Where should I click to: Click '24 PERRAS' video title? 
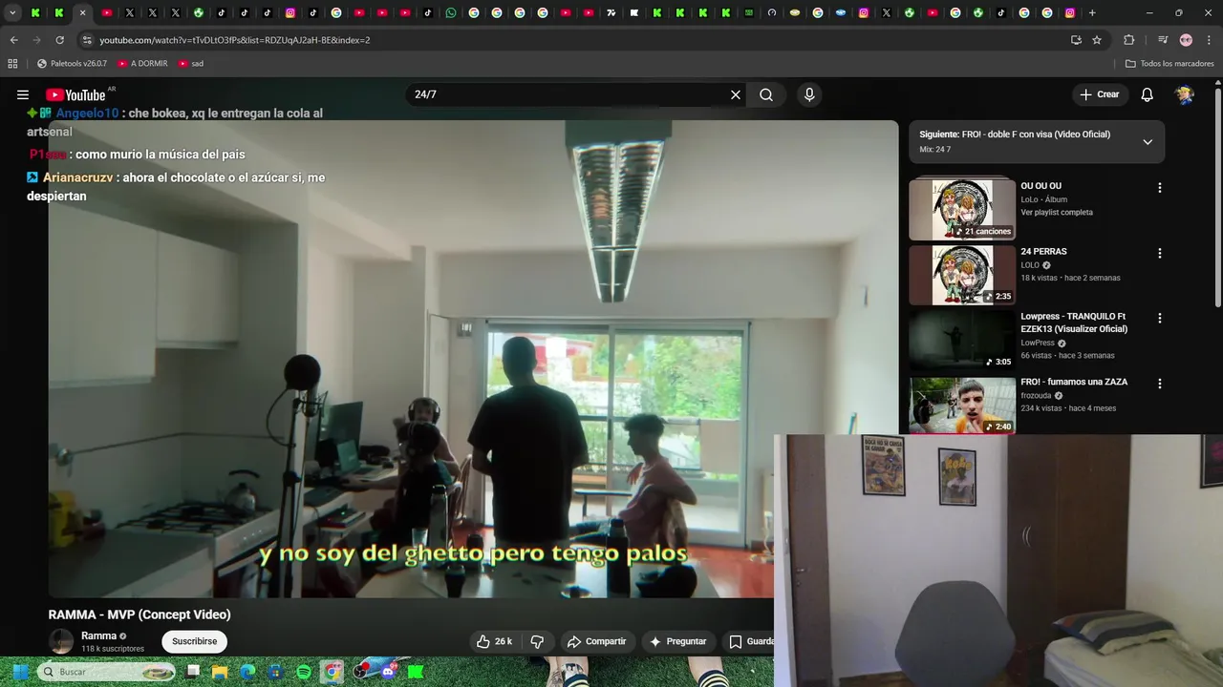1043,252
